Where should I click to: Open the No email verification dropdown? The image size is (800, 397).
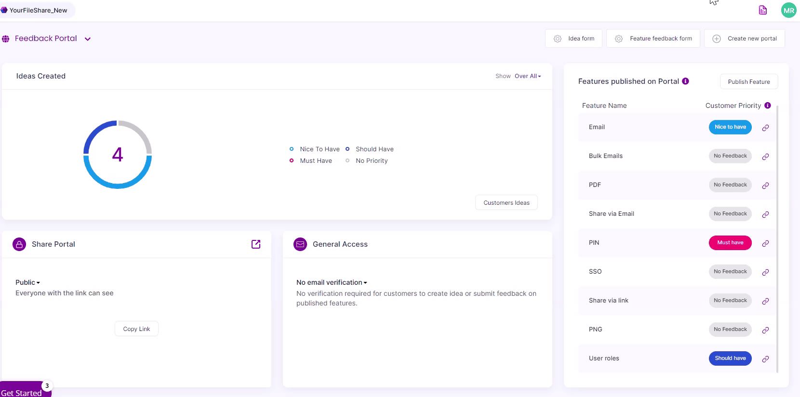332,282
